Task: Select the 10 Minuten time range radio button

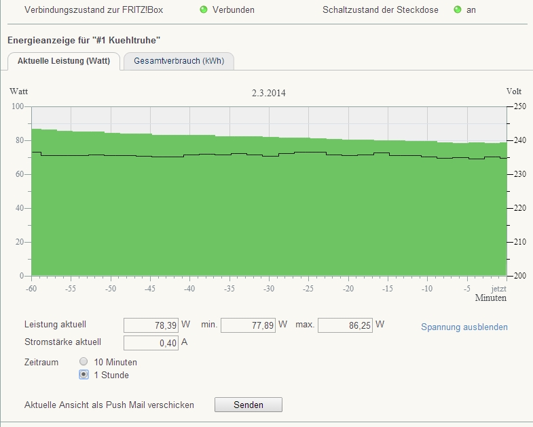Action: coord(84,362)
